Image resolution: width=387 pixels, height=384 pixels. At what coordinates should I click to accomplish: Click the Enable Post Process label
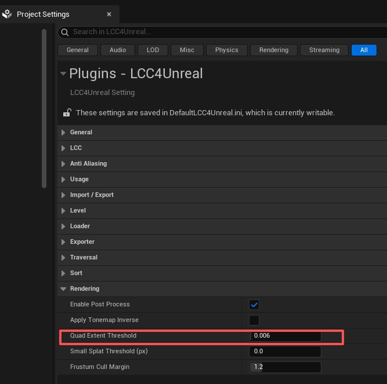coord(100,304)
